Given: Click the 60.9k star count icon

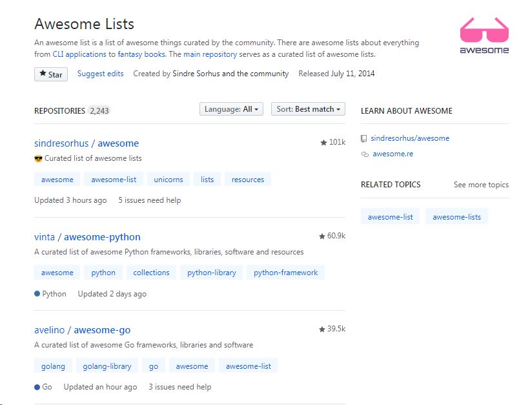Looking at the screenshot, I should (x=321, y=236).
